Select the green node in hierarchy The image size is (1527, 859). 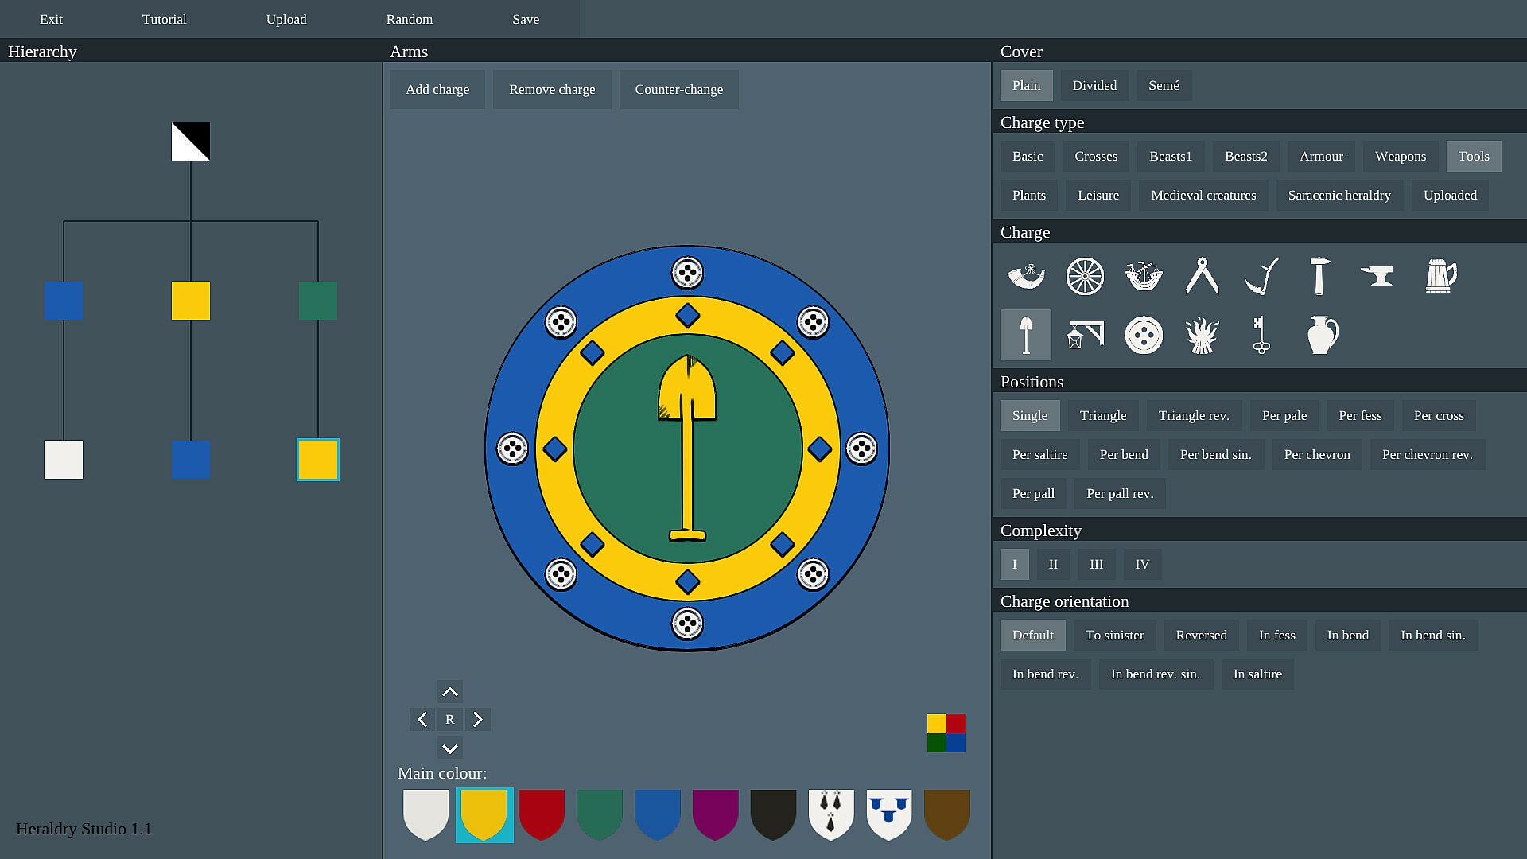(x=318, y=301)
